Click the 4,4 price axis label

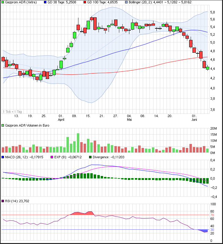pyautogui.click(x=213, y=69)
